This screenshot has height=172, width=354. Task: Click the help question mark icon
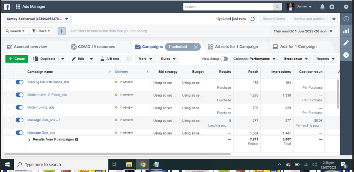[346, 7]
